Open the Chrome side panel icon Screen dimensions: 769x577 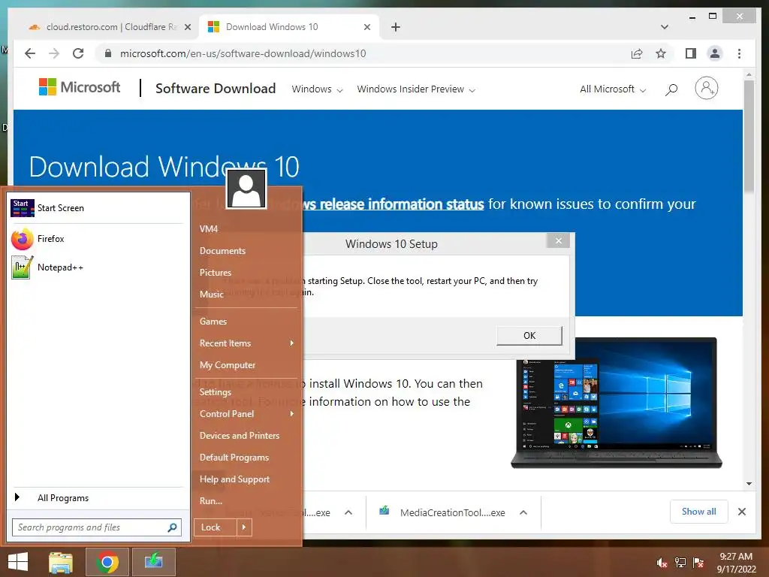point(691,53)
